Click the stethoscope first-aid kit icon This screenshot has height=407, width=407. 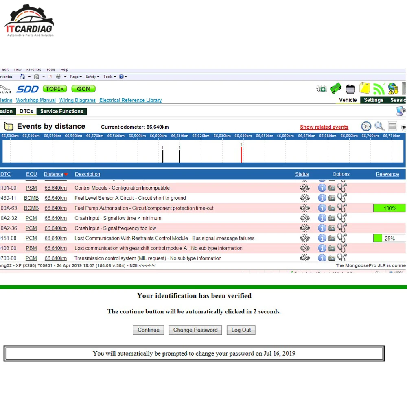[x=321, y=88]
